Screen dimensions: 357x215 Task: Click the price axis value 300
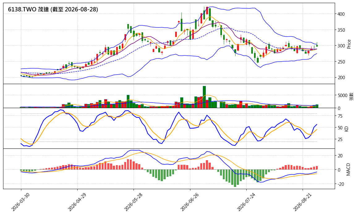pyautogui.click(x=341, y=46)
